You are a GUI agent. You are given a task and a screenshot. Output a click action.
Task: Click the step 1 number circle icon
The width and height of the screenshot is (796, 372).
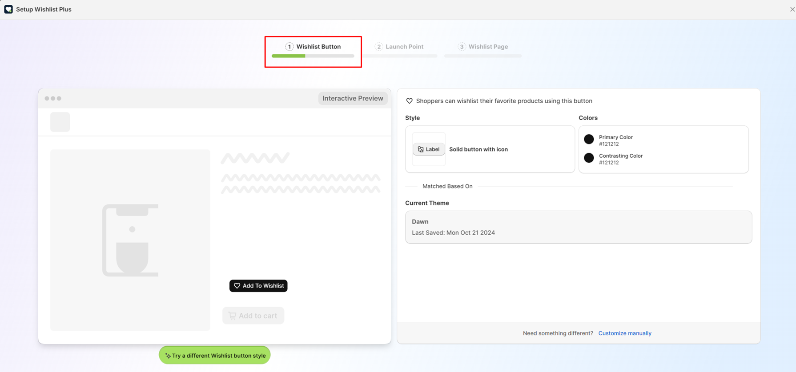tap(289, 47)
